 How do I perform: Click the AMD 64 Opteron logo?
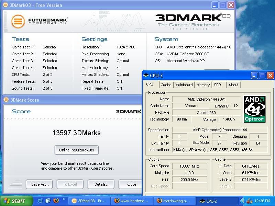(x=254, y=109)
